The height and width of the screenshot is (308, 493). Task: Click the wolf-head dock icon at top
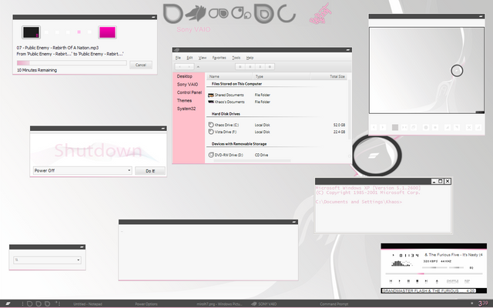[195, 13]
